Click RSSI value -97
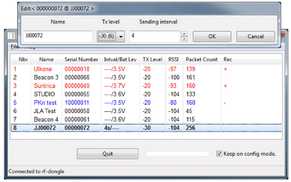This screenshot has width=291, height=182. (172, 69)
